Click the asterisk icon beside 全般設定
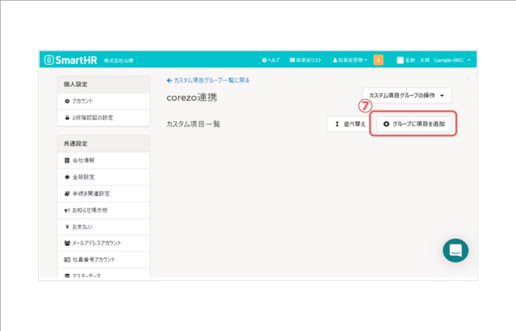 pos(67,177)
